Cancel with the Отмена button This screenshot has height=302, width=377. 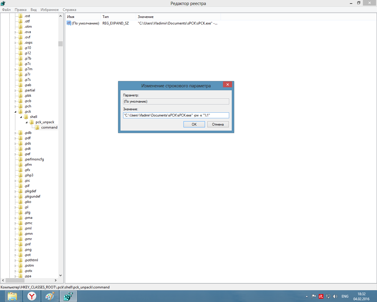pos(218,124)
